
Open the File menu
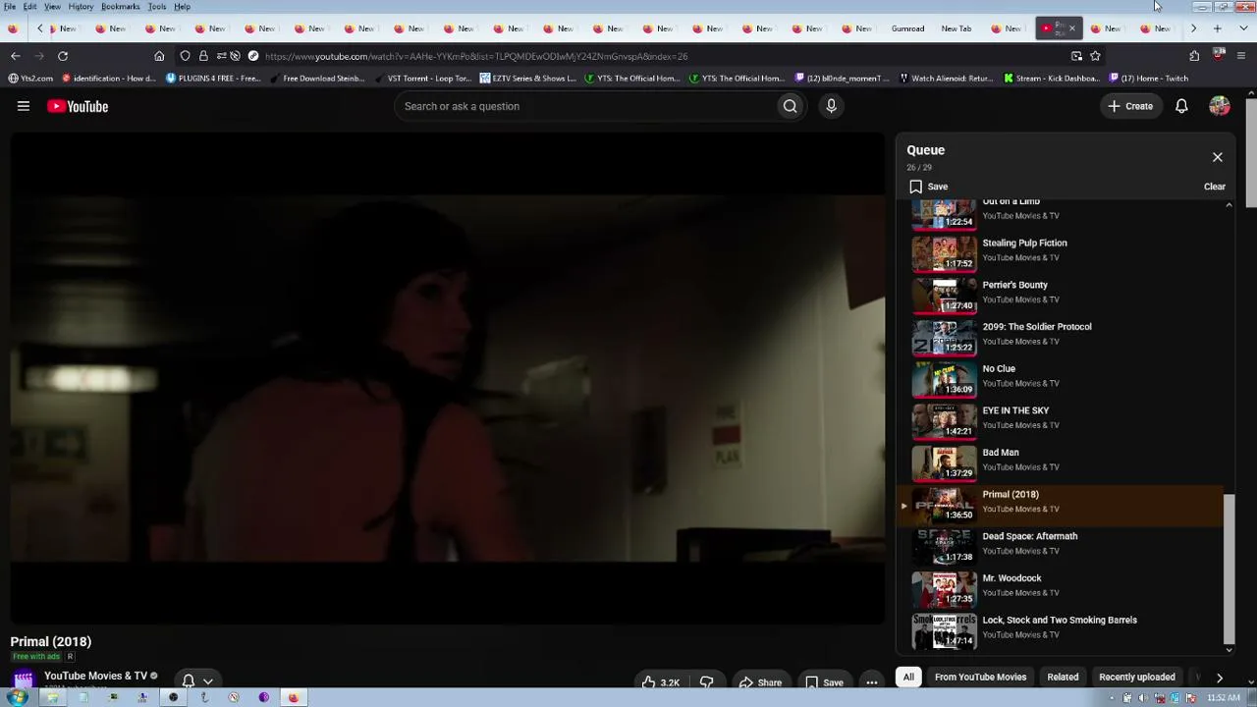pos(10,7)
